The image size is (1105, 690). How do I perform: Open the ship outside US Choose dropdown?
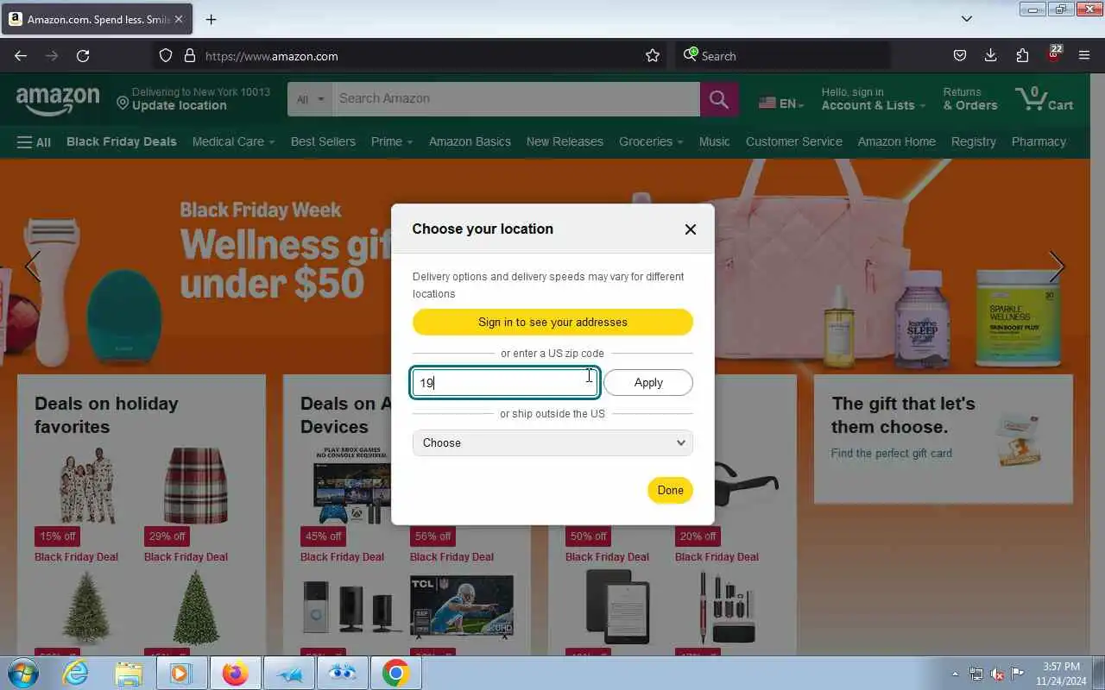[x=552, y=442]
